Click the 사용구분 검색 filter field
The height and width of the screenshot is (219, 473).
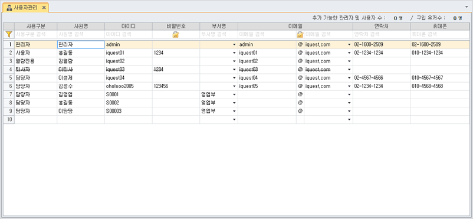coord(35,34)
